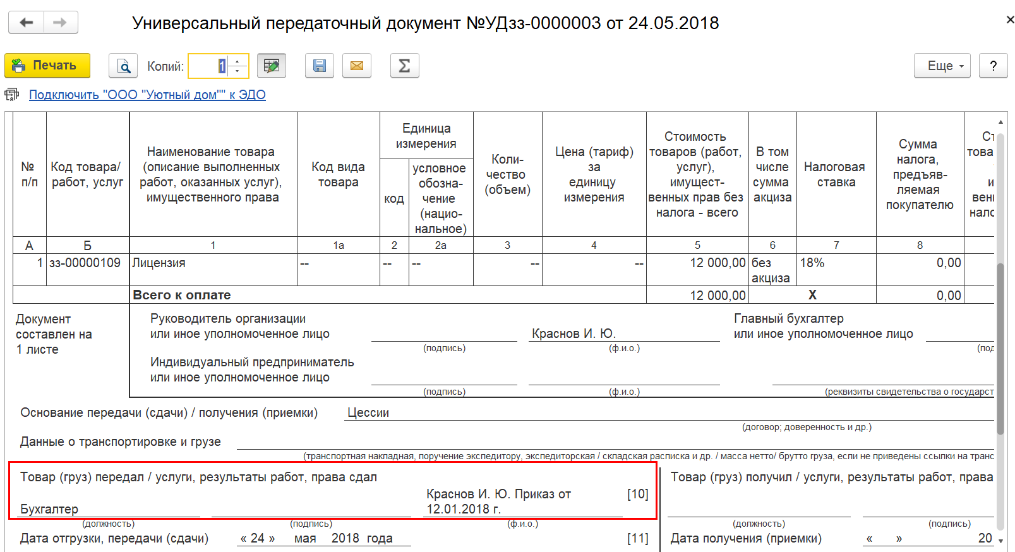Close the document with the X button
The image size is (1015, 552).
coord(1009,20)
